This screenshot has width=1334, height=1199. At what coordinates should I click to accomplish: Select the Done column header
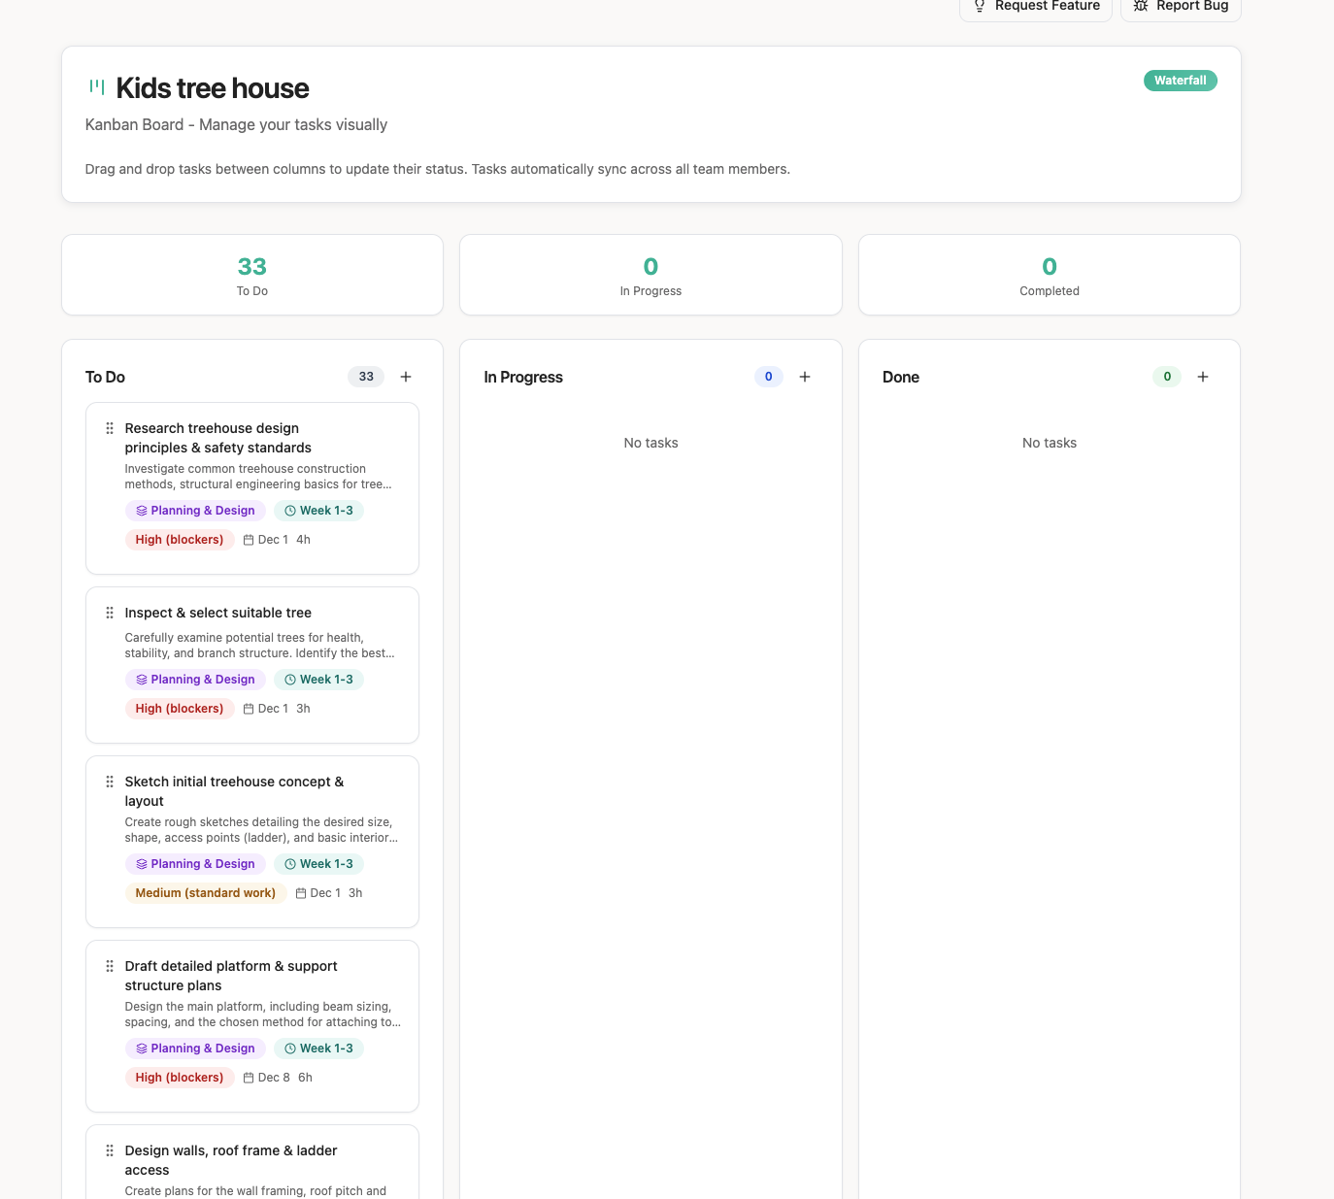pos(900,377)
